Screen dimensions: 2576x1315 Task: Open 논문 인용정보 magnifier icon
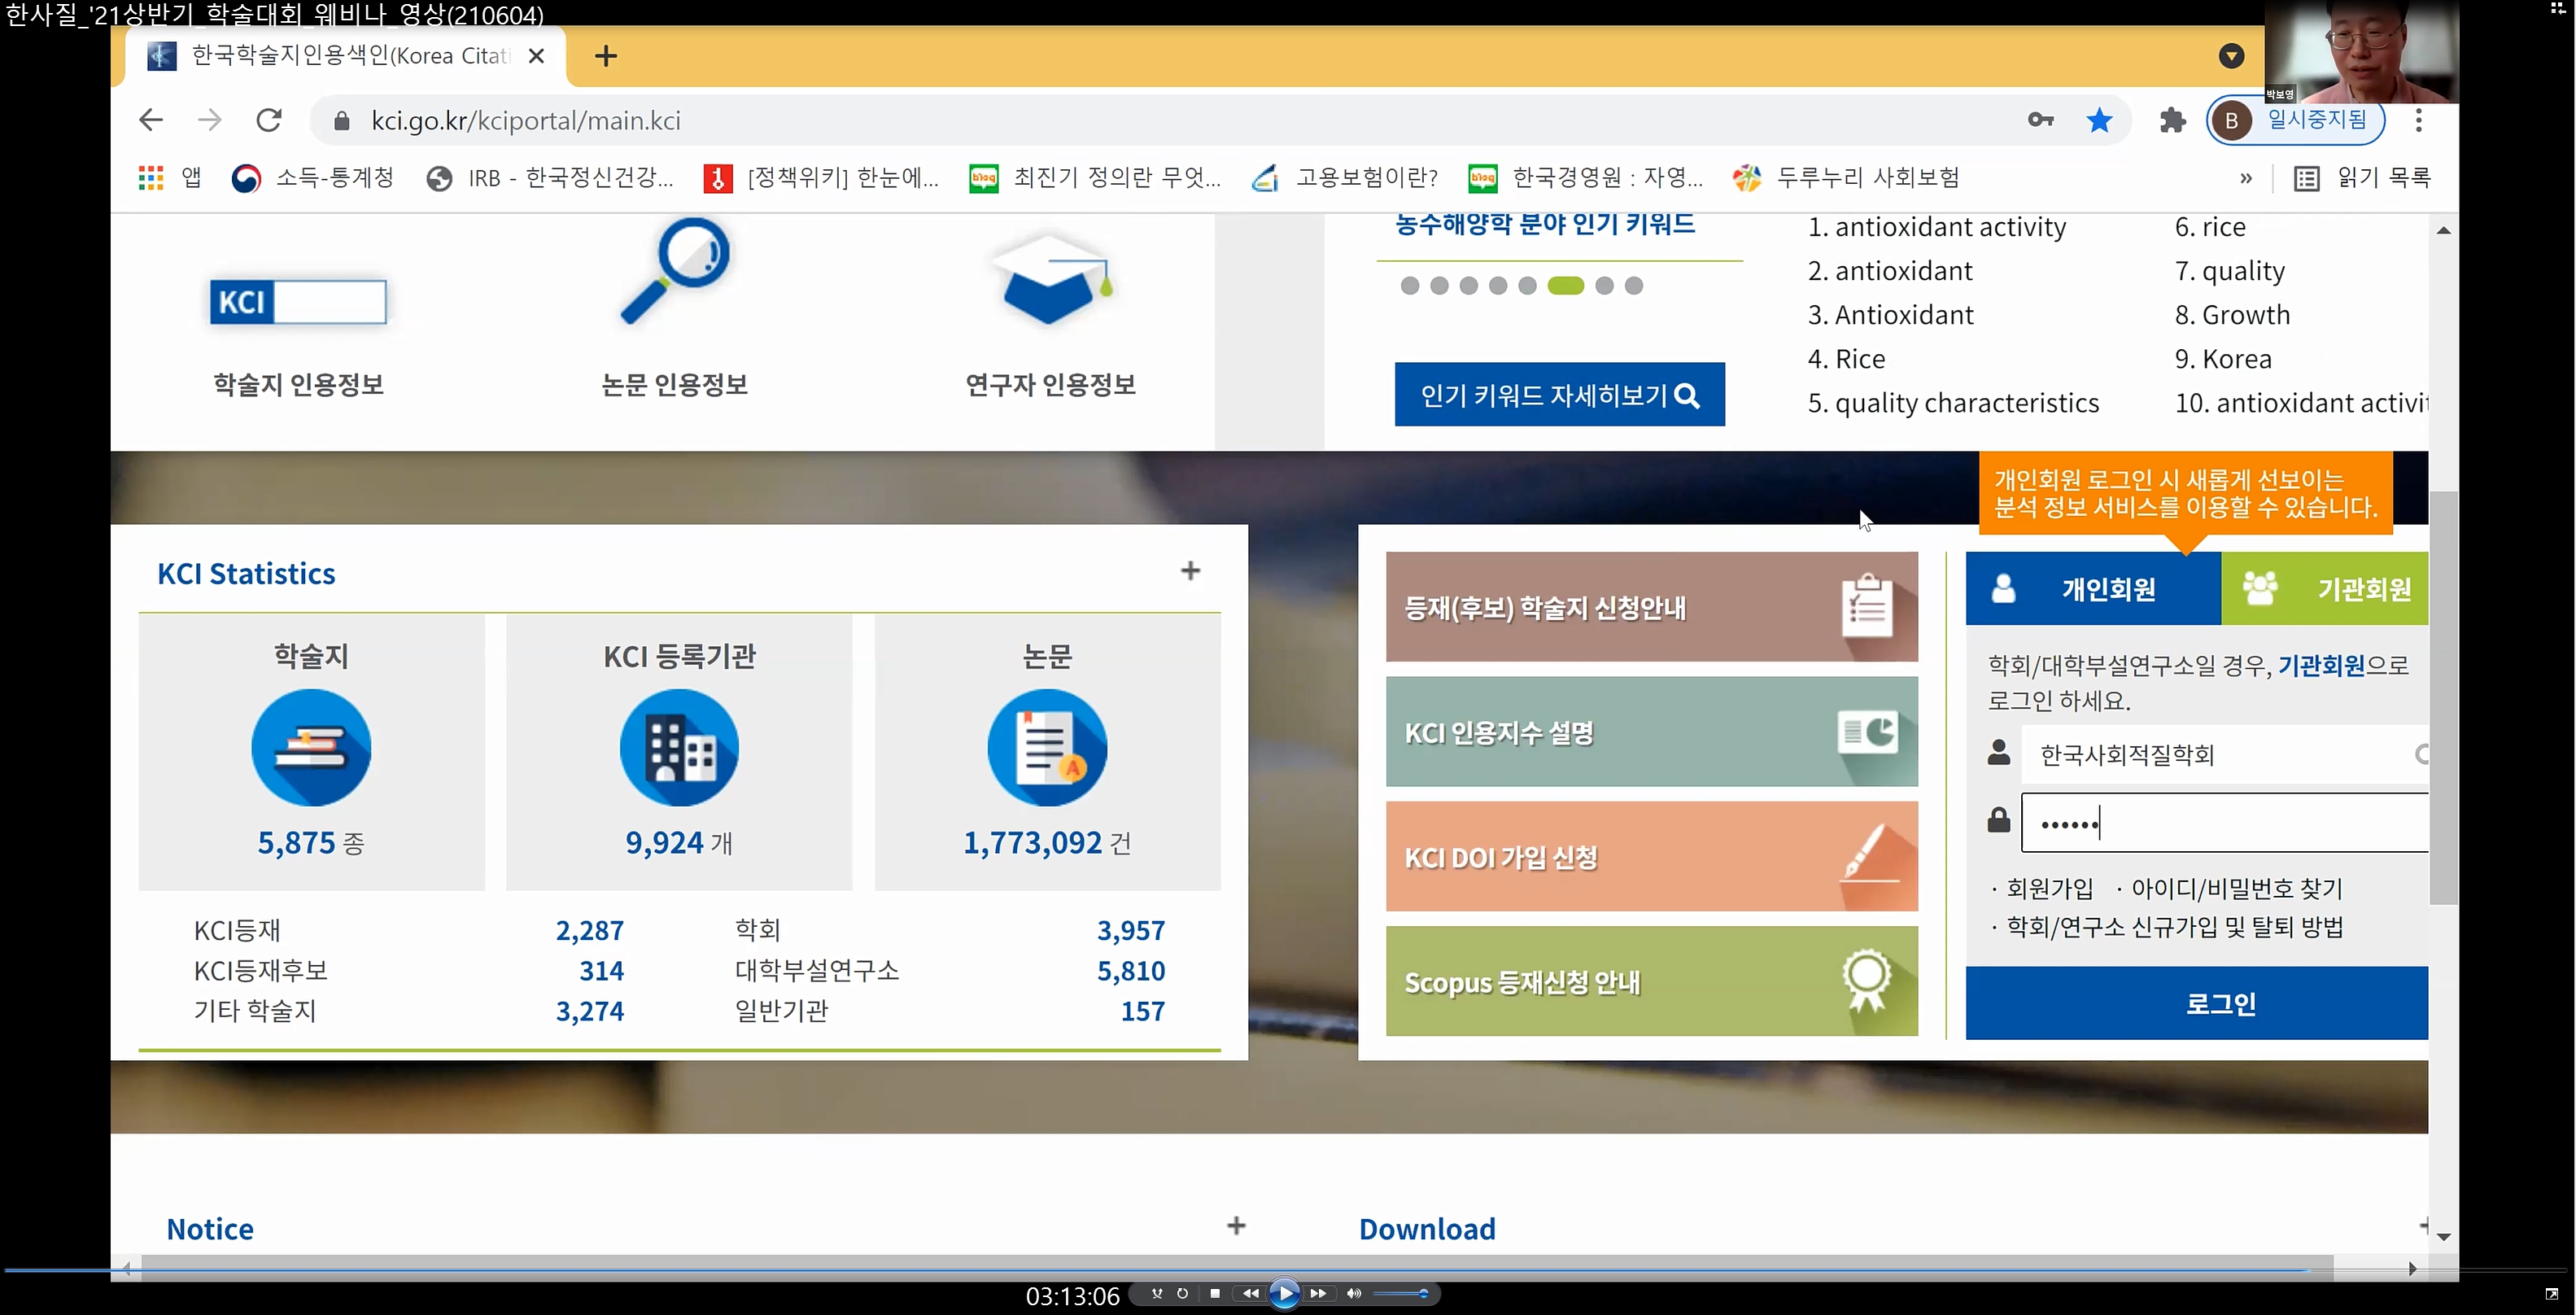[676, 270]
